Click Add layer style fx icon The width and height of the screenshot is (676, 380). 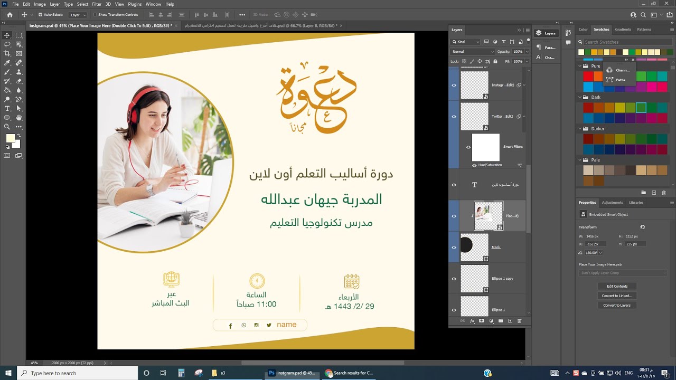click(472, 321)
